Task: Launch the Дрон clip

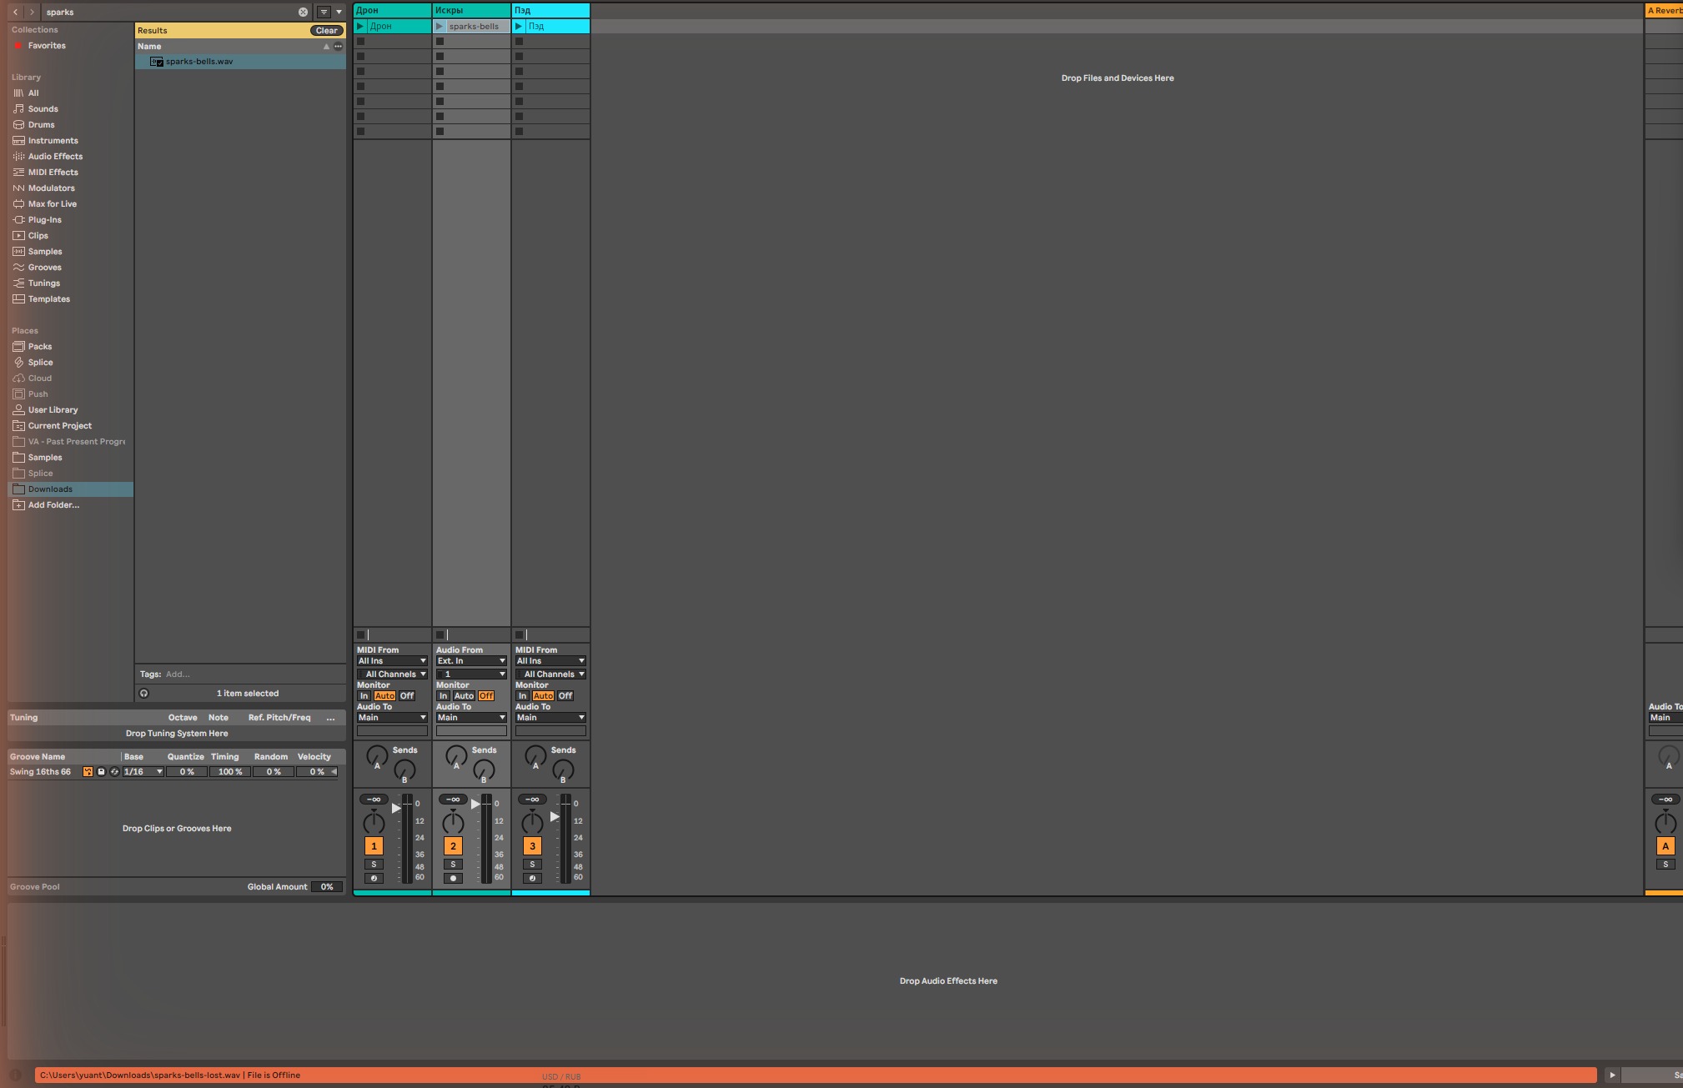Action: click(x=360, y=27)
